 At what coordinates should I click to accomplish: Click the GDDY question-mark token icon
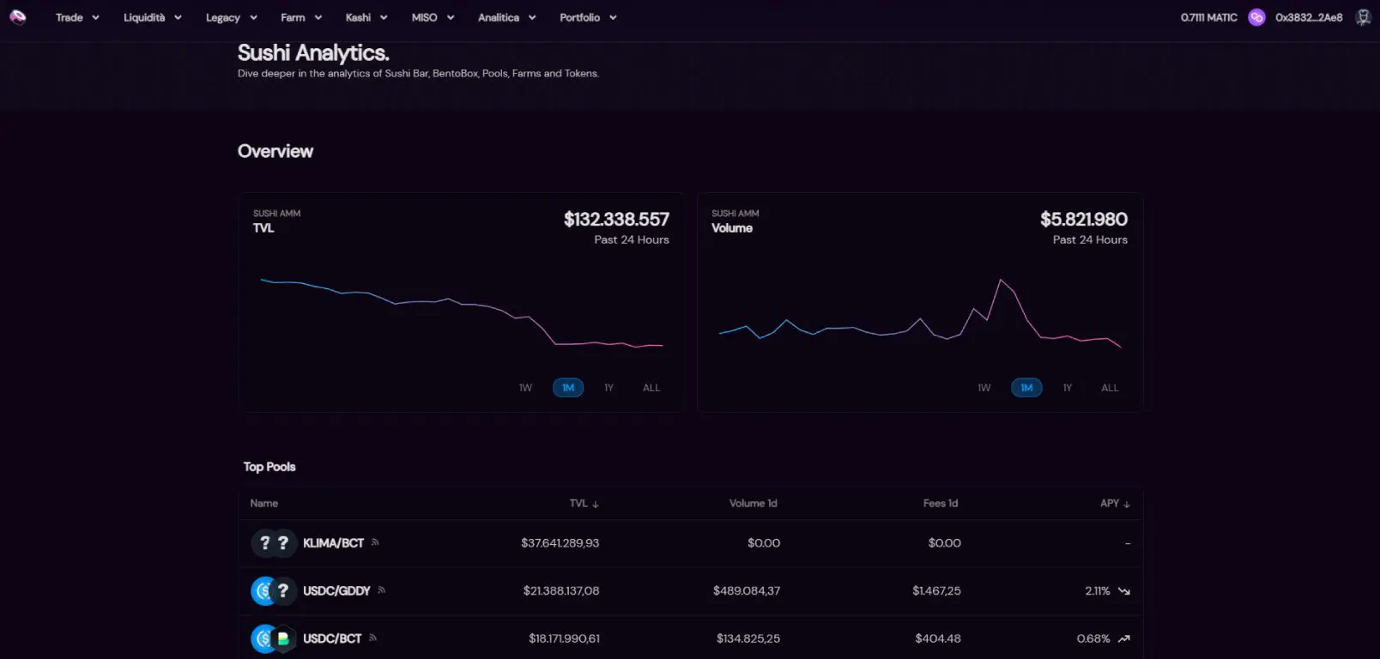tap(283, 591)
